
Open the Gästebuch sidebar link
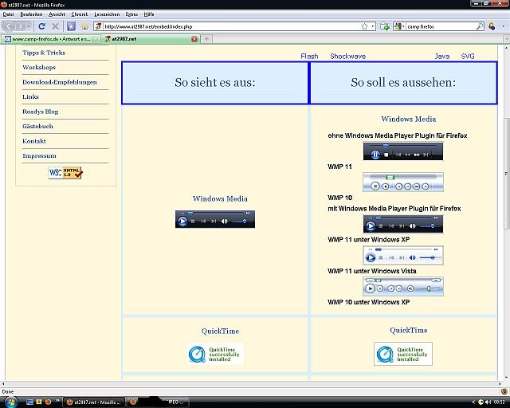[37, 126]
